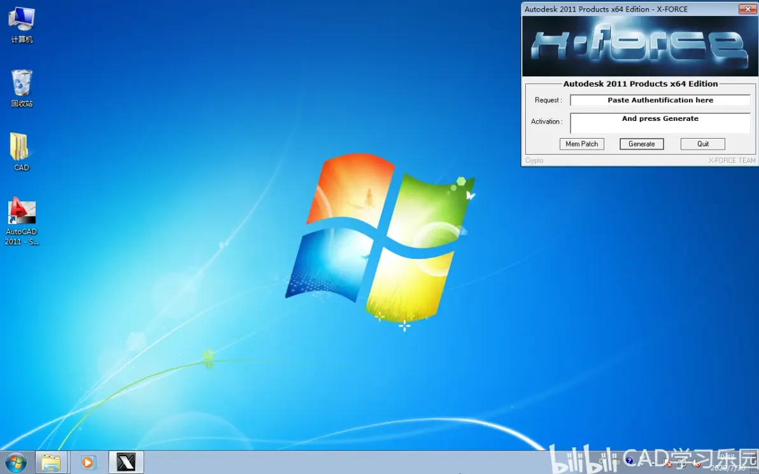Open the blue help icon in system tray
This screenshot has height=474, width=759.
(x=629, y=461)
